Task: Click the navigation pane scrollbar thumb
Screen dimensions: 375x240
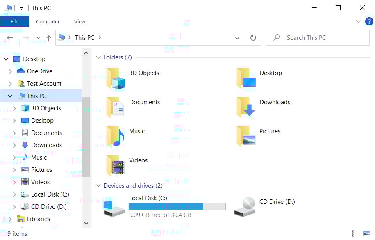Action: (86, 137)
